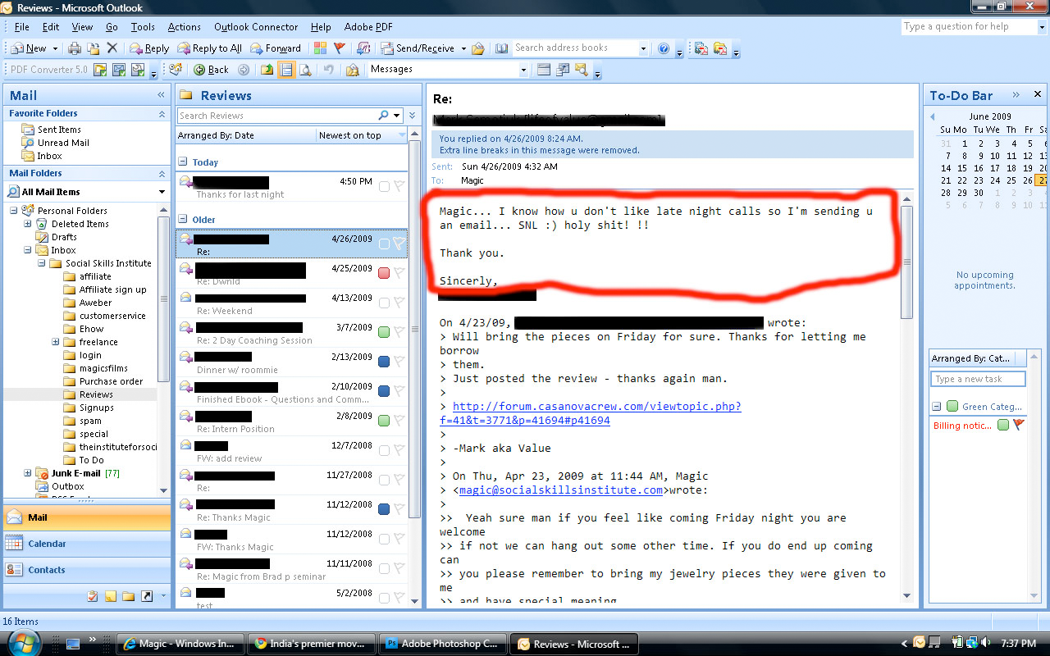Click the Type a new task field
This screenshot has height=656, width=1050.
tap(978, 379)
